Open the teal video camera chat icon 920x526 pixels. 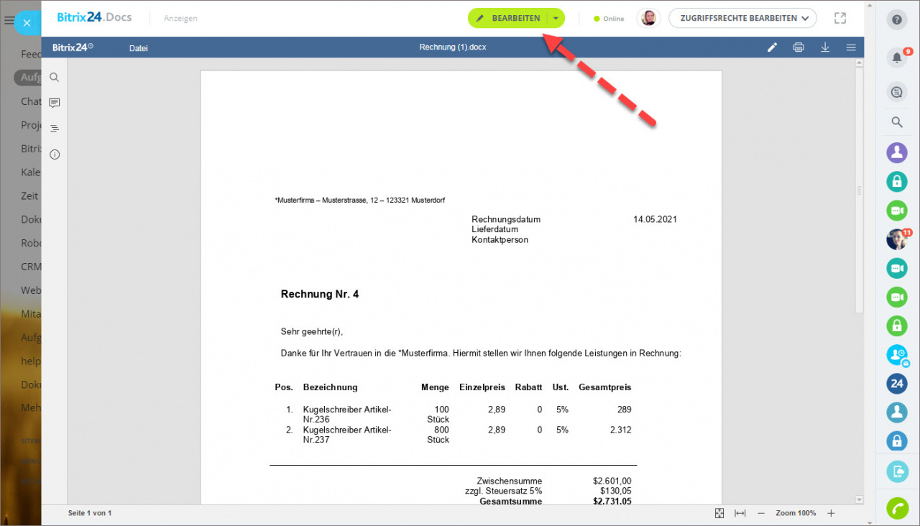point(896,268)
